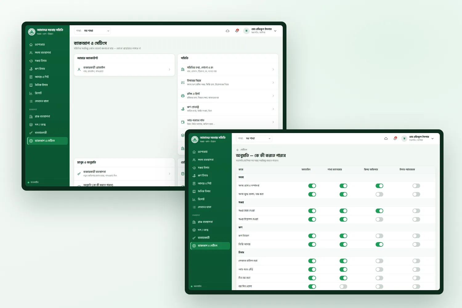Click layers icon of দল / কেন্দ্র, front sidebar
The height and width of the screenshot is (308, 462).
pyautogui.click(x=194, y=230)
